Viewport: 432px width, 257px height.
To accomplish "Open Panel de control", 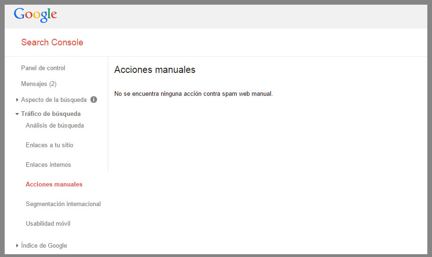I will point(43,68).
